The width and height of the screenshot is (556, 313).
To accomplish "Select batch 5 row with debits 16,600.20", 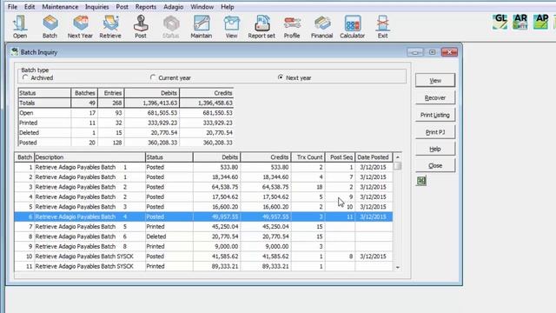I will [x=203, y=207].
